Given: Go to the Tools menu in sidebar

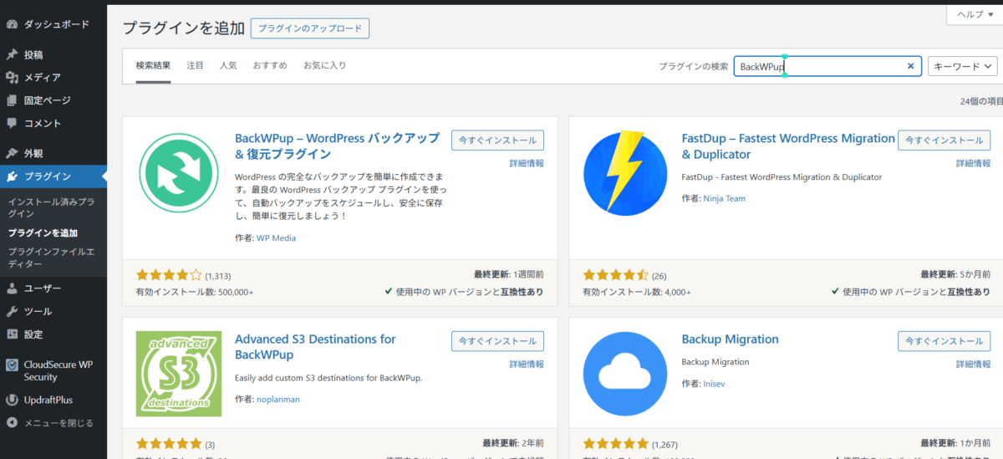Looking at the screenshot, I should (38, 311).
